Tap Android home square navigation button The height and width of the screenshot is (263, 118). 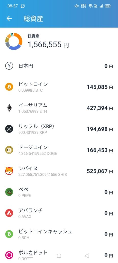59,256
